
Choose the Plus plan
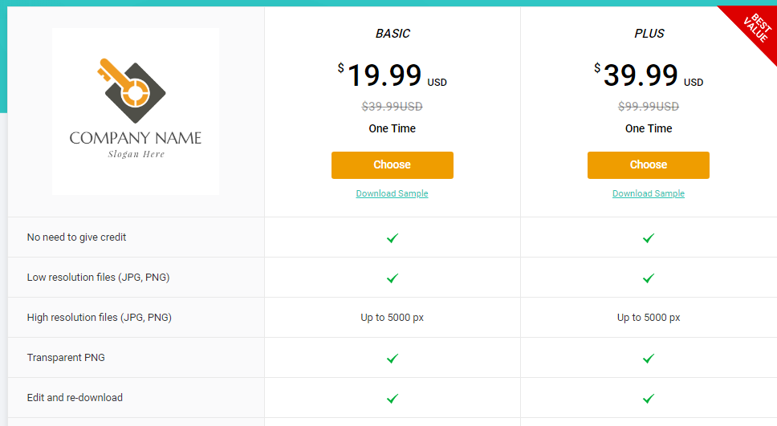pyautogui.click(x=648, y=165)
